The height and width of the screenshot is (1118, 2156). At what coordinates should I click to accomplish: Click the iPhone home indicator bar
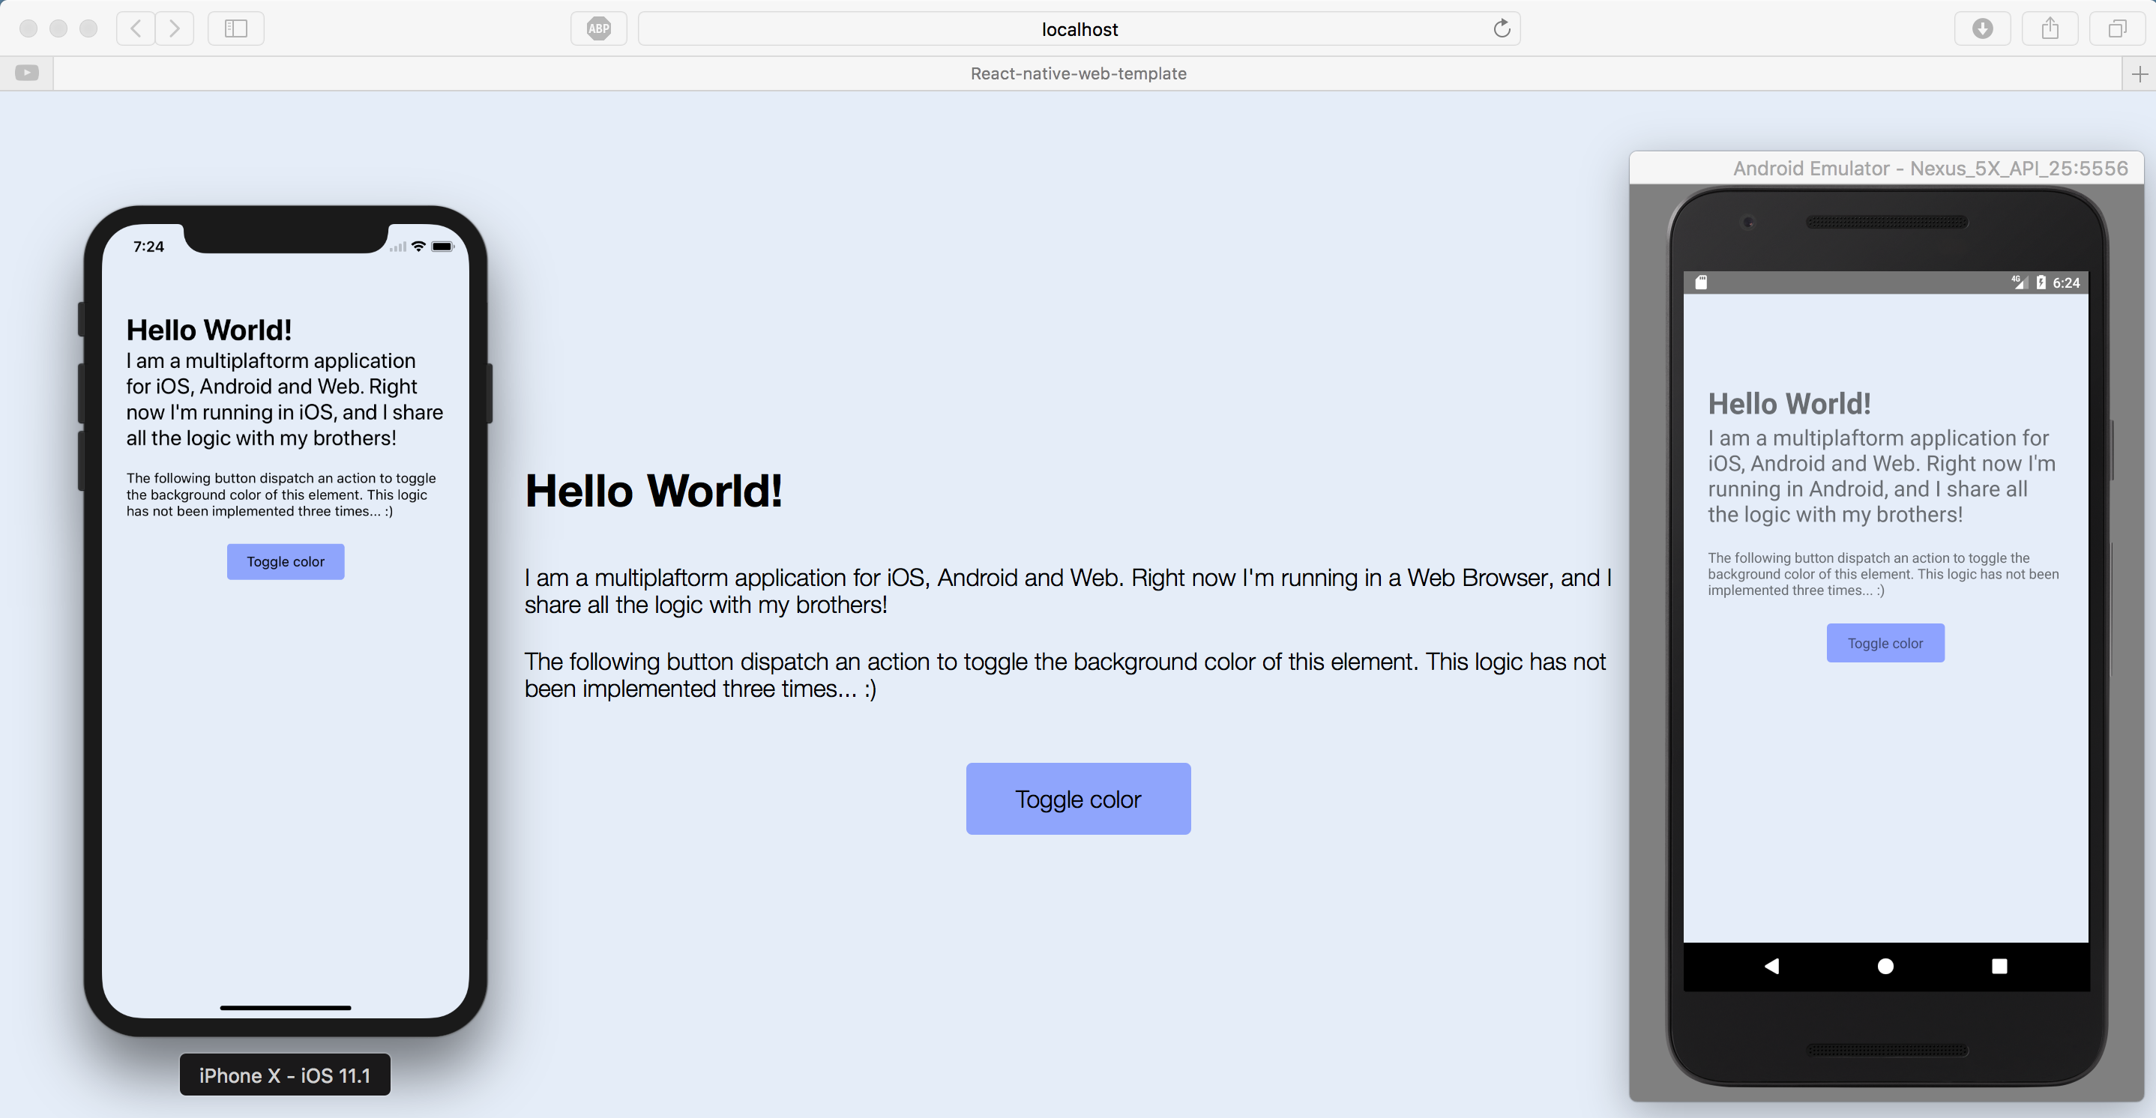286,1008
